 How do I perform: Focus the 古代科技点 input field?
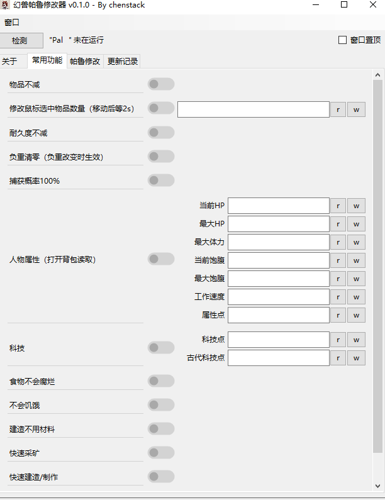tap(279, 358)
